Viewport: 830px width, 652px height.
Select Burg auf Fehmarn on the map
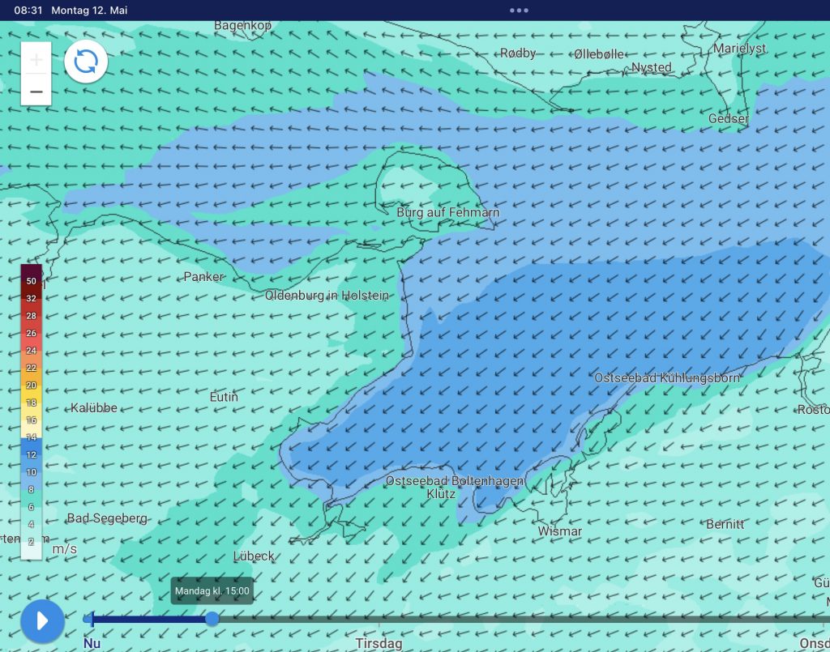(x=447, y=212)
